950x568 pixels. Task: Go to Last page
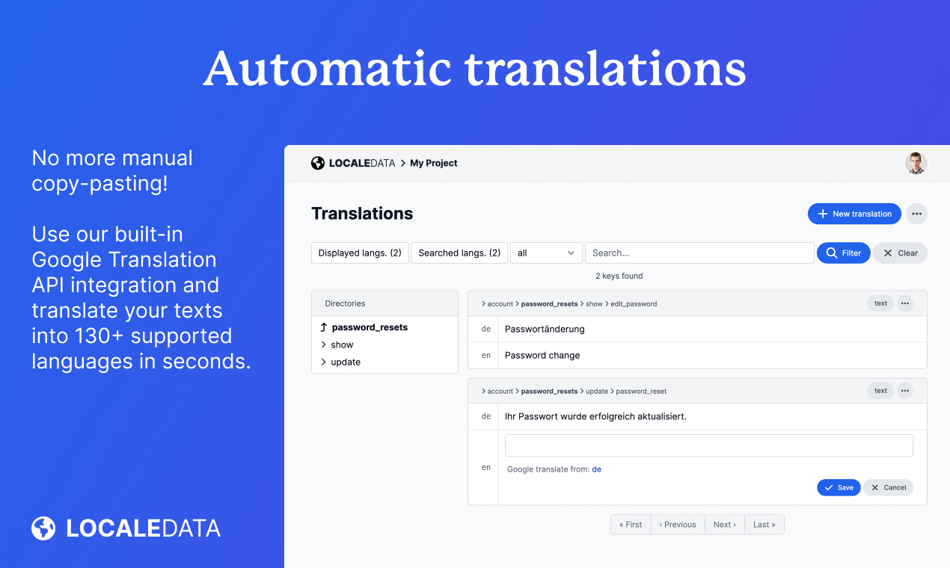pos(764,525)
